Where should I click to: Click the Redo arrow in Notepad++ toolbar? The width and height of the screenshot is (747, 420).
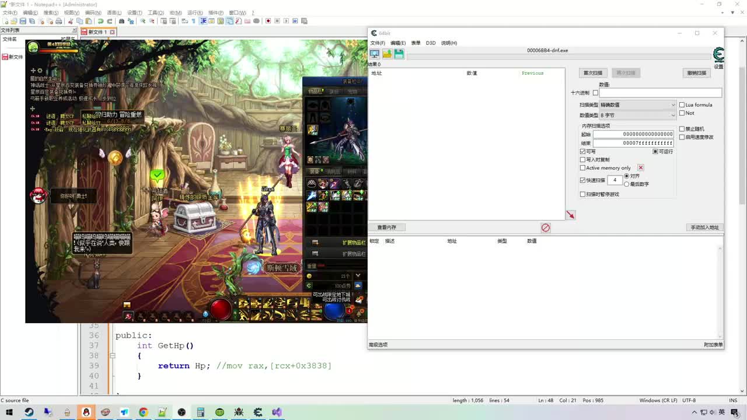(109, 21)
